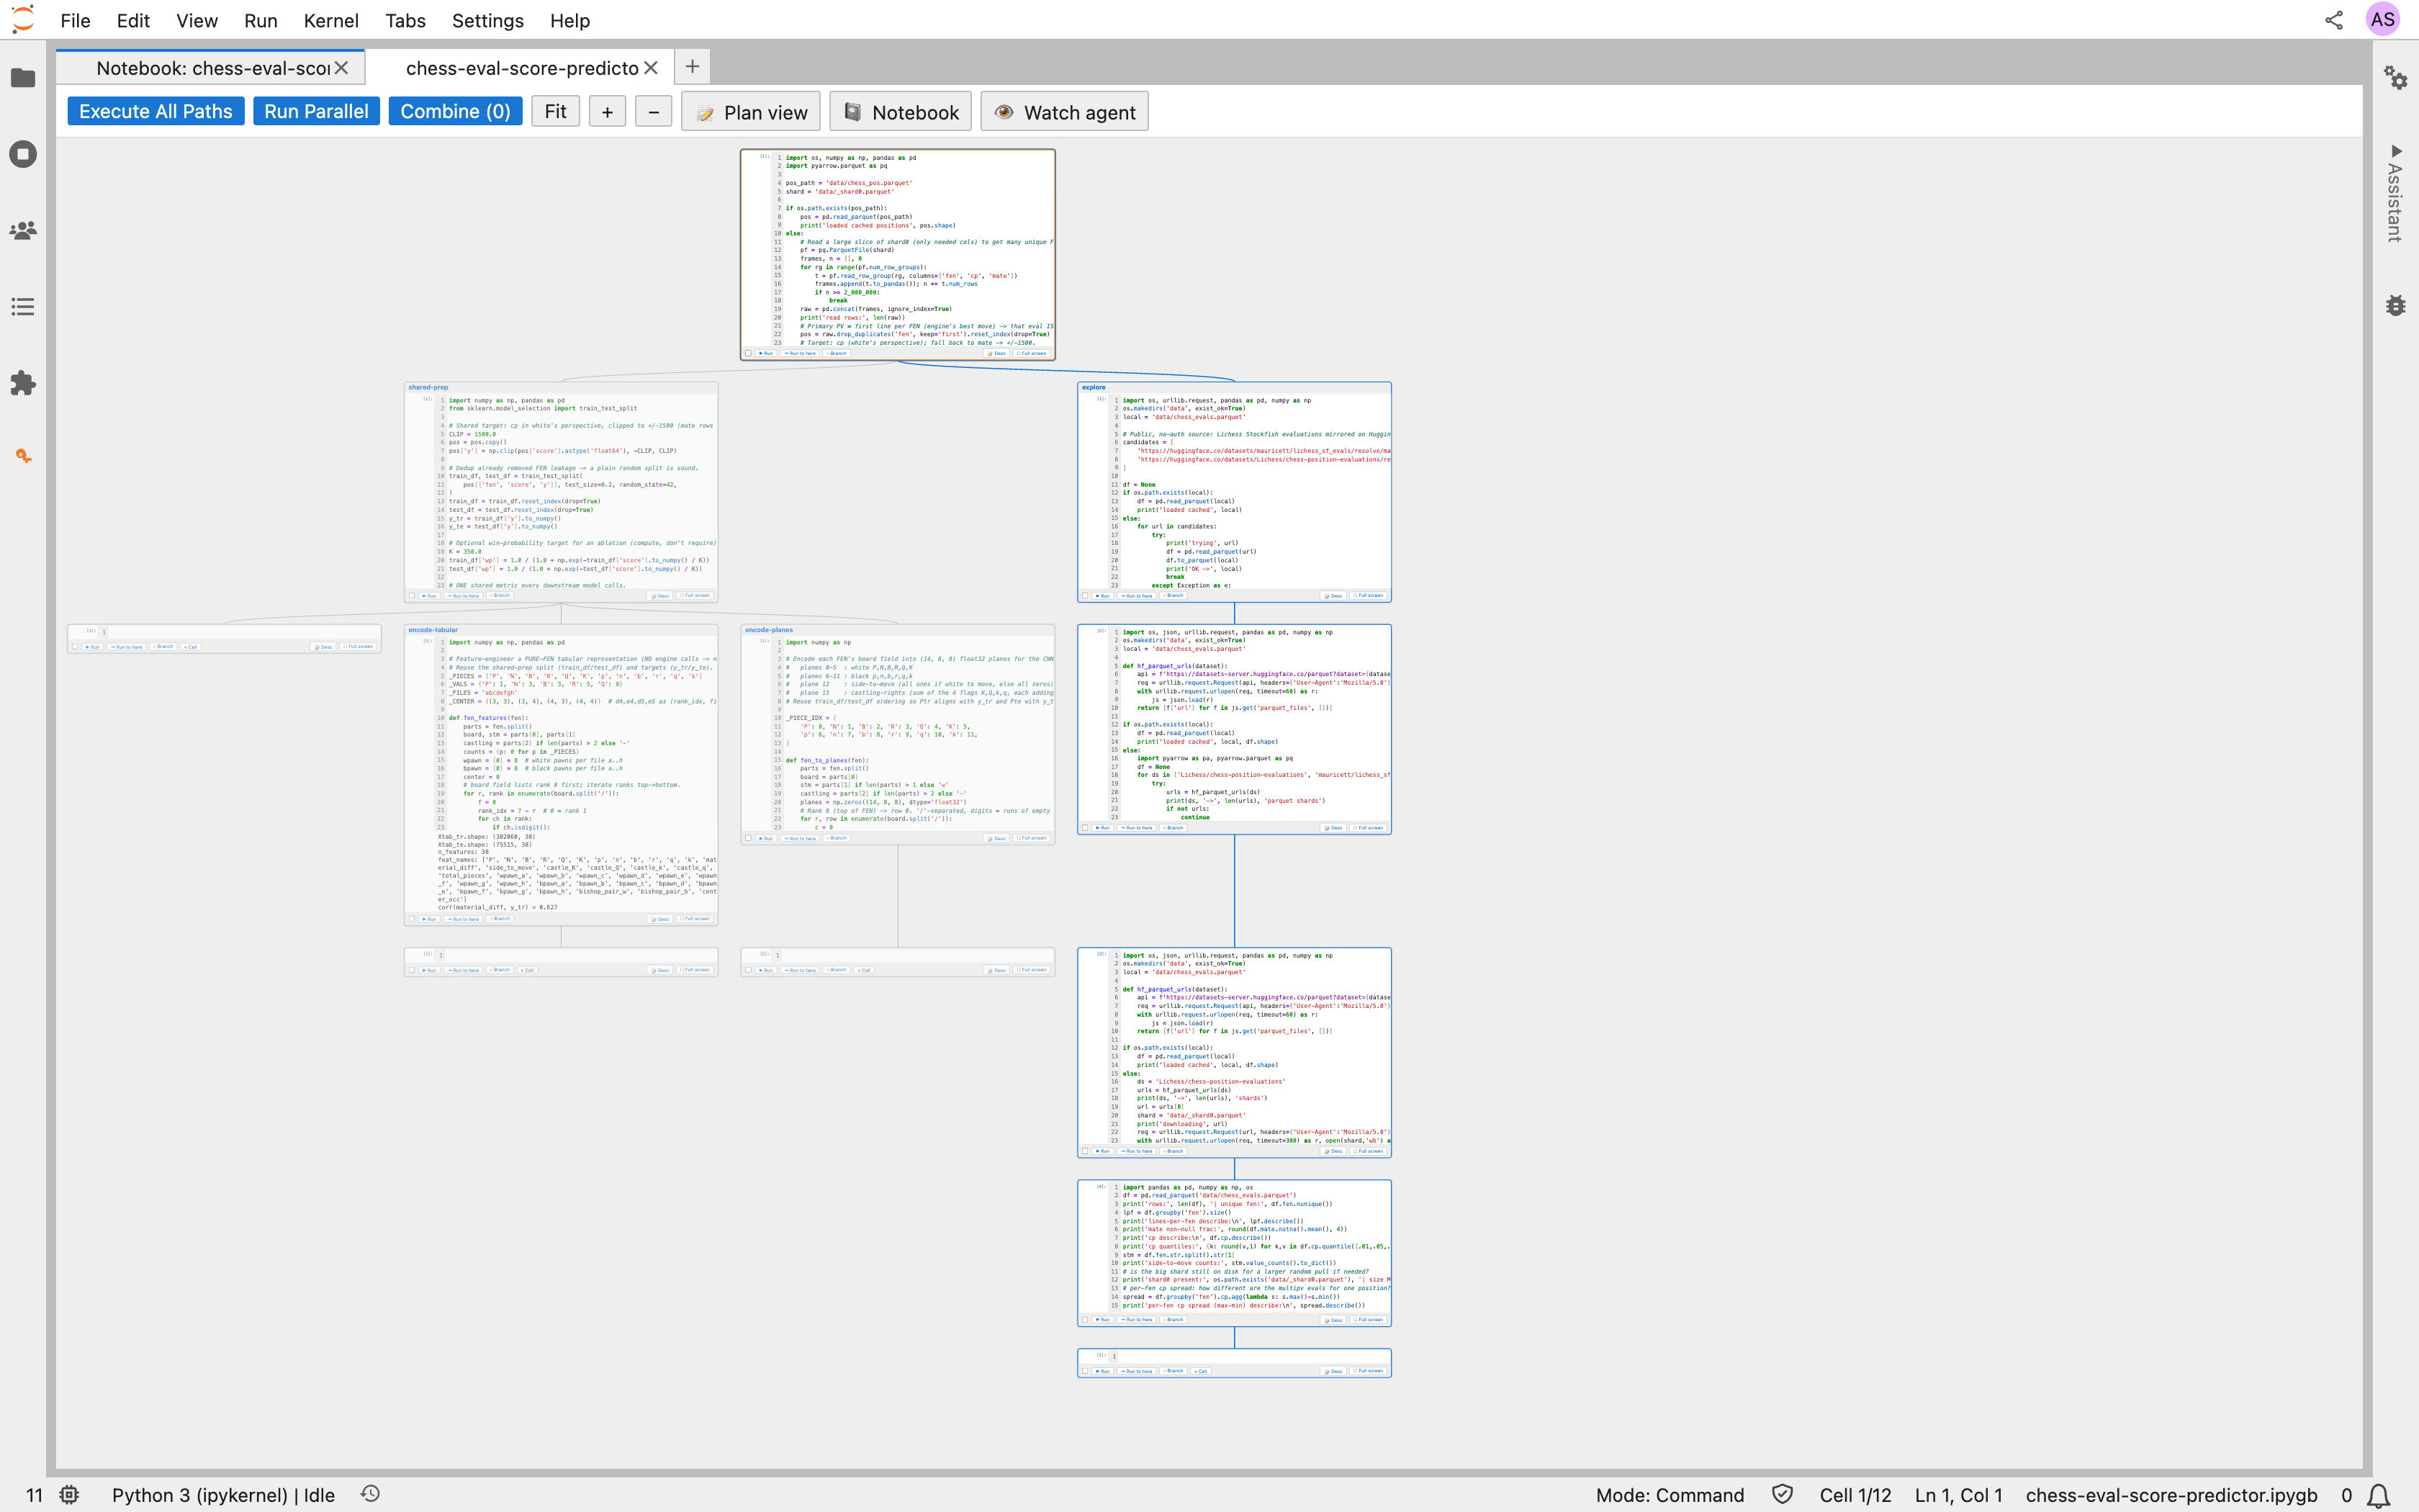This screenshot has height=1512, width=2419.
Task: Click Execute All Paths button
Action: 156,111
